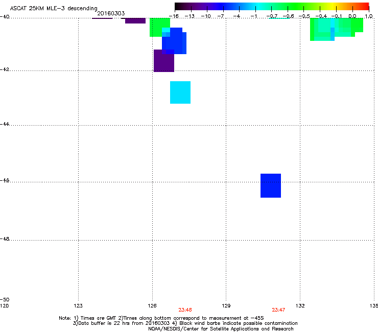Click the rainbow color scale bar
The width and height of the screenshot is (378, 332).
point(272,6)
